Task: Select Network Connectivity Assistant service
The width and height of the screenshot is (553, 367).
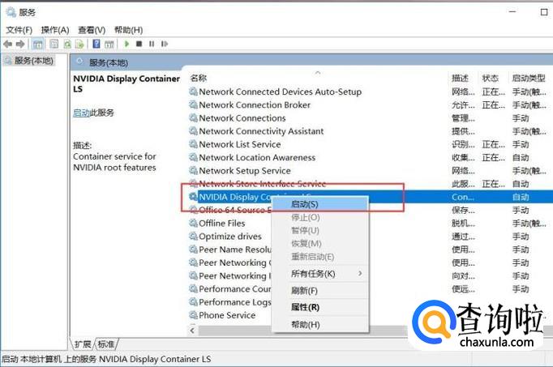Action: point(261,131)
